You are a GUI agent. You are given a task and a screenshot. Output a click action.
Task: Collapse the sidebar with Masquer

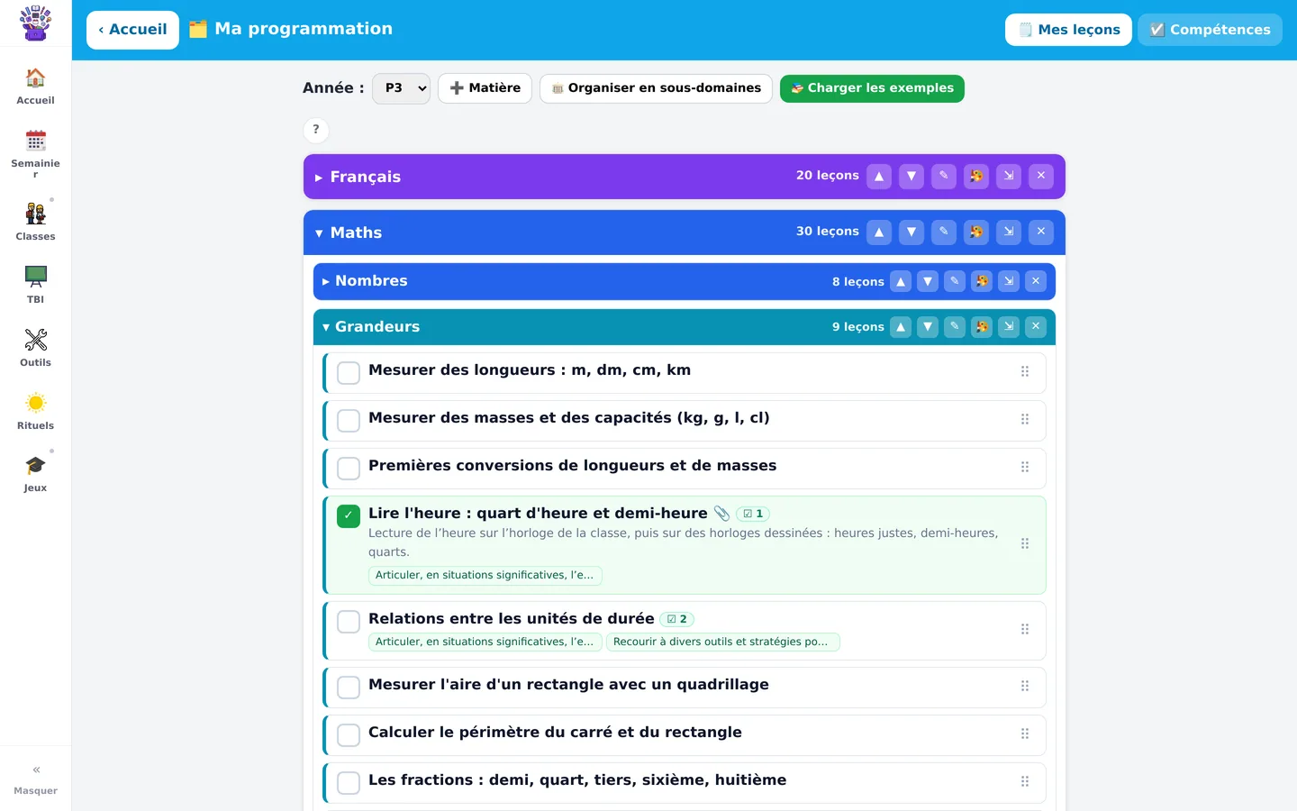point(35,779)
